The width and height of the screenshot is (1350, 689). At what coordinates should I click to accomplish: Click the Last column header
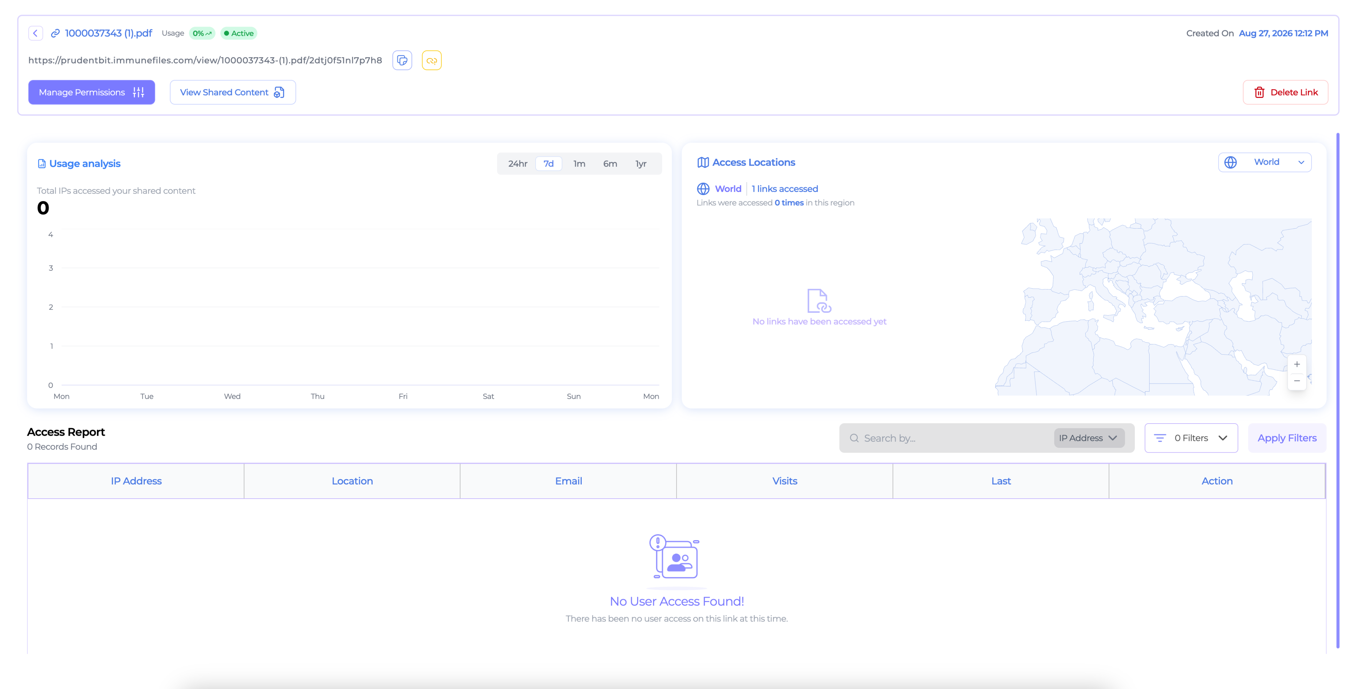tap(1000, 481)
